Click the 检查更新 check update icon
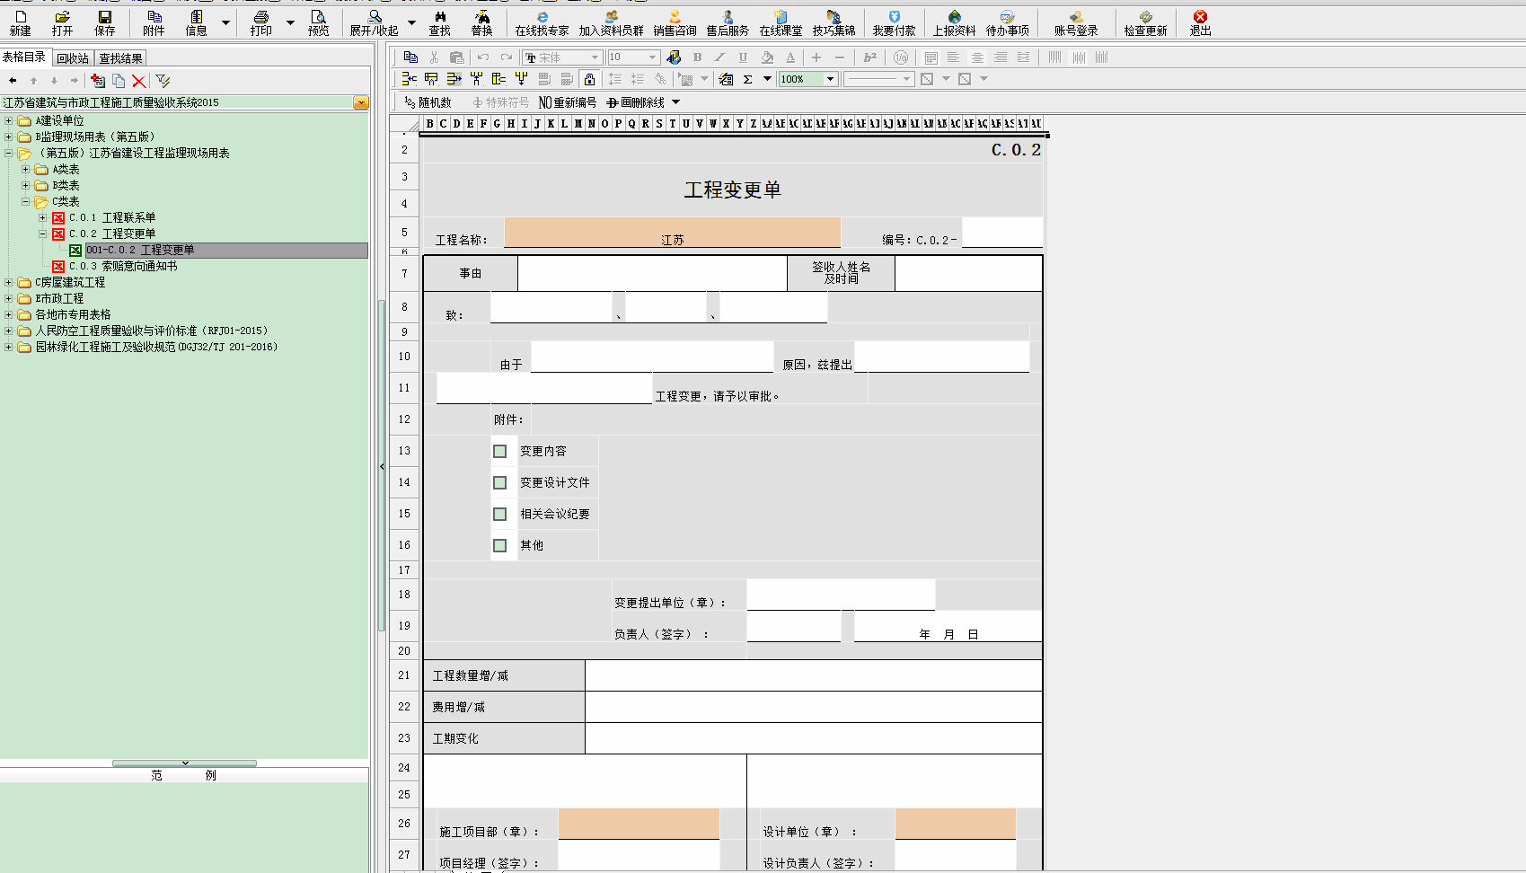This screenshot has width=1526, height=873. tap(1145, 22)
